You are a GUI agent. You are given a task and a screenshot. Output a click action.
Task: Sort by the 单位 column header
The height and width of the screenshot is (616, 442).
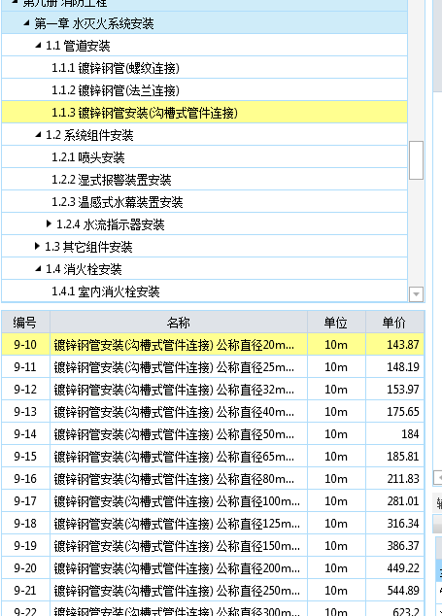click(336, 323)
